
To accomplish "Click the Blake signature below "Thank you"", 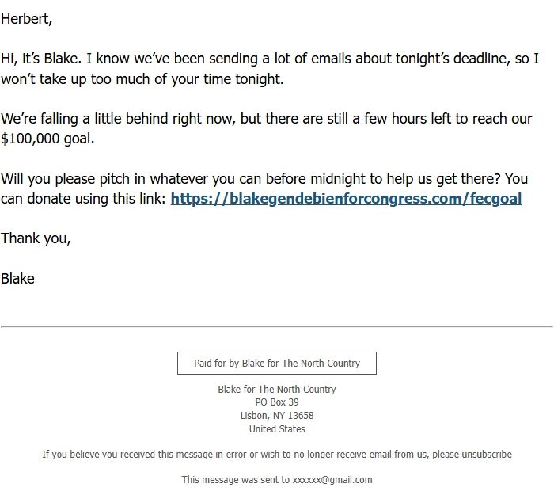I will coord(17,278).
